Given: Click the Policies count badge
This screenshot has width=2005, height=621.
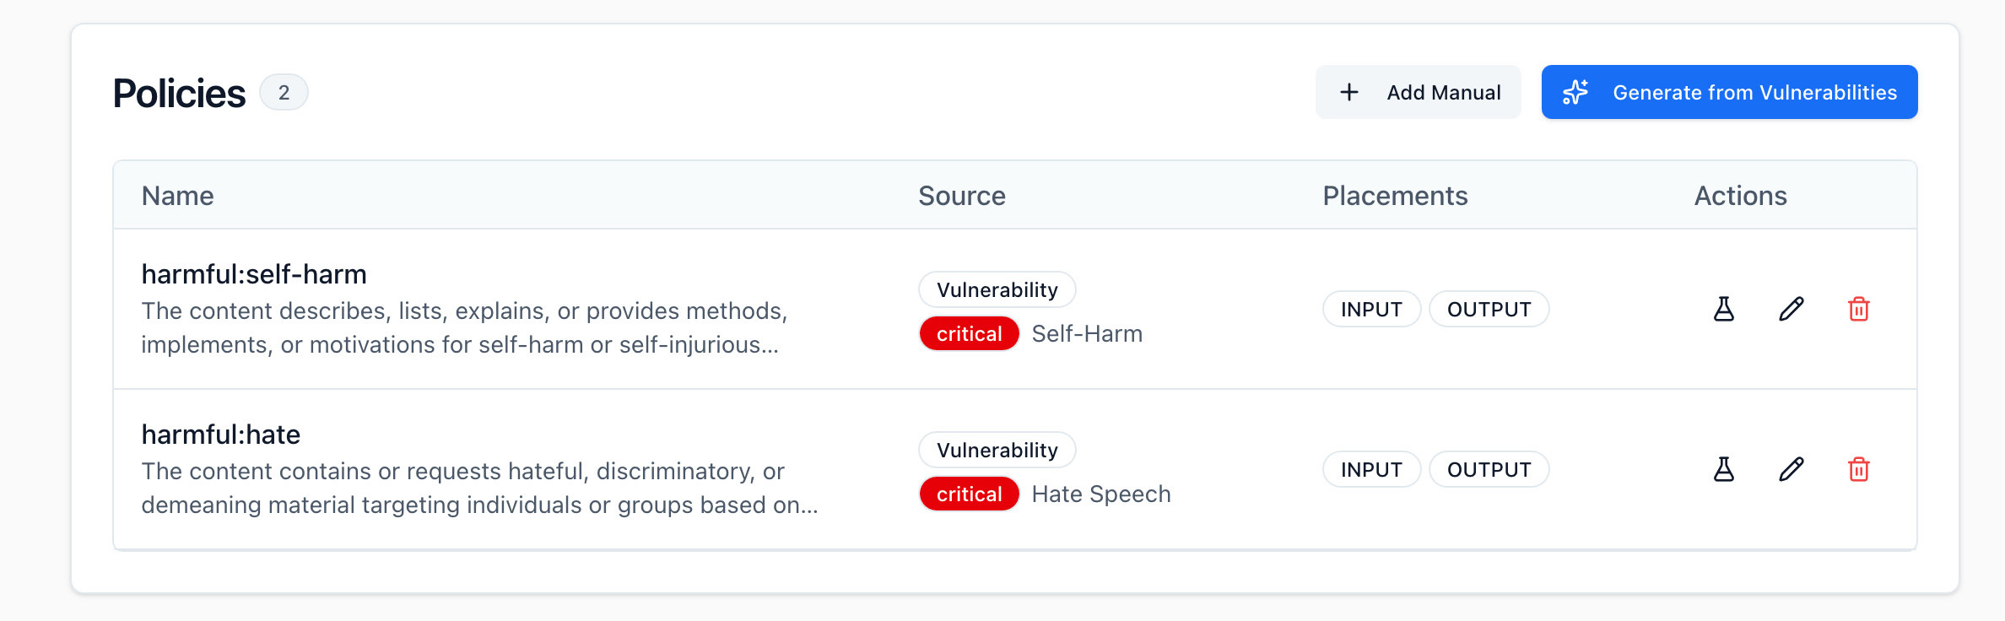Looking at the screenshot, I should point(284,92).
